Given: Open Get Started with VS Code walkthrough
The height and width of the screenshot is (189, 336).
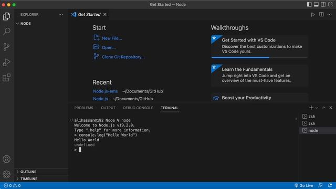Looking at the screenshot, I should tap(259, 47).
